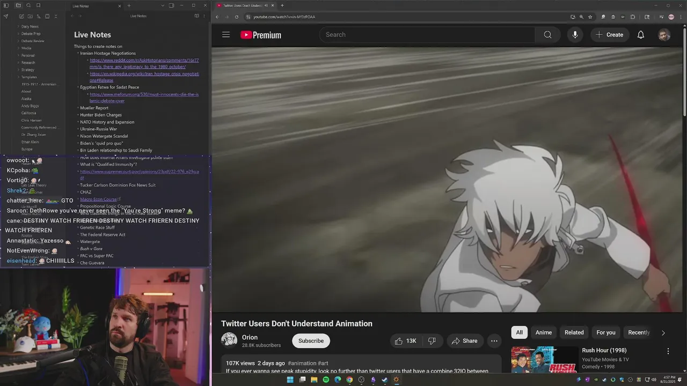Screen dimensions: 687x386
Task: Expand the Debate Review folder
Action: coord(33,41)
